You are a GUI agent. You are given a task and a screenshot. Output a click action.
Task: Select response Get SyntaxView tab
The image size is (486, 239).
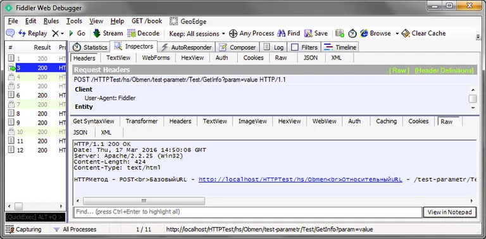(94, 121)
